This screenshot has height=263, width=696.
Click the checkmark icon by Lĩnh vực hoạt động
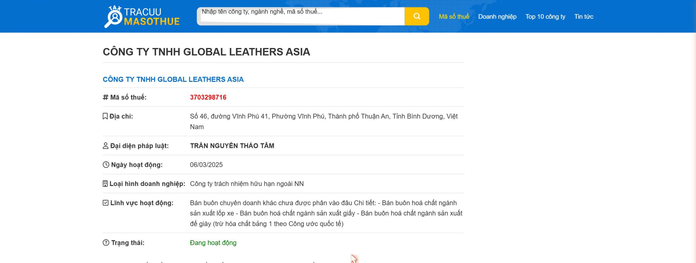pos(105,203)
